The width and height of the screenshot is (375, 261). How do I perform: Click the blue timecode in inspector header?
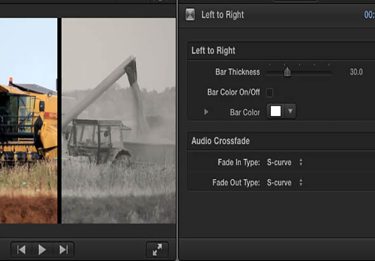[369, 15]
